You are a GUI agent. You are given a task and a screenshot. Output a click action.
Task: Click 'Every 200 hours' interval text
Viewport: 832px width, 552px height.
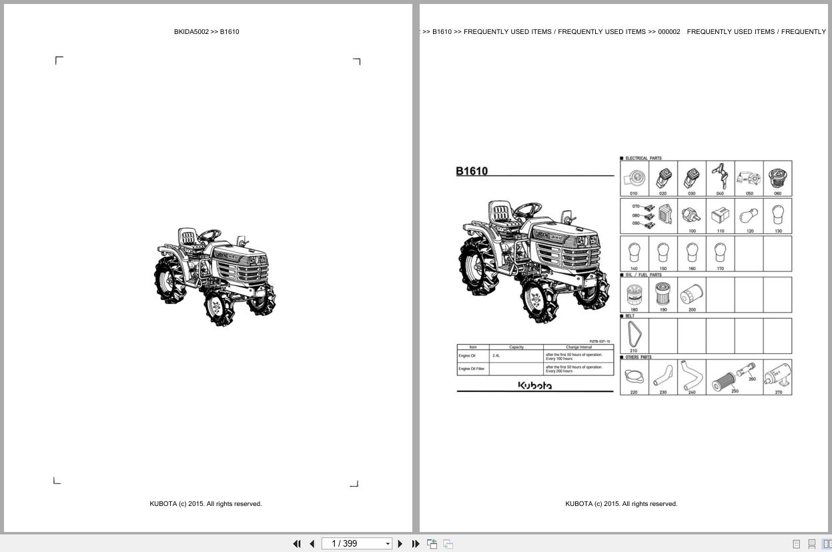pos(559,371)
